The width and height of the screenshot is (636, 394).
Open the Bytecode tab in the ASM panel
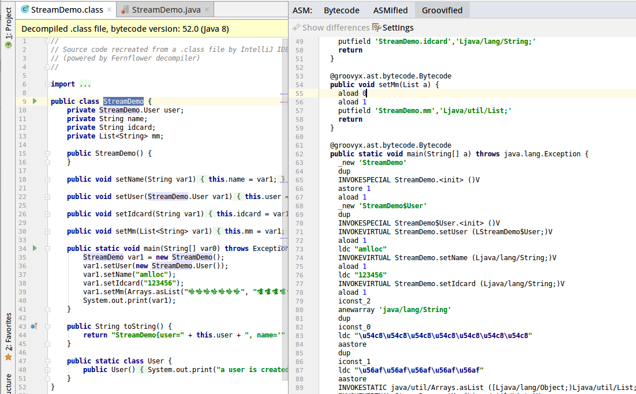[x=341, y=10]
